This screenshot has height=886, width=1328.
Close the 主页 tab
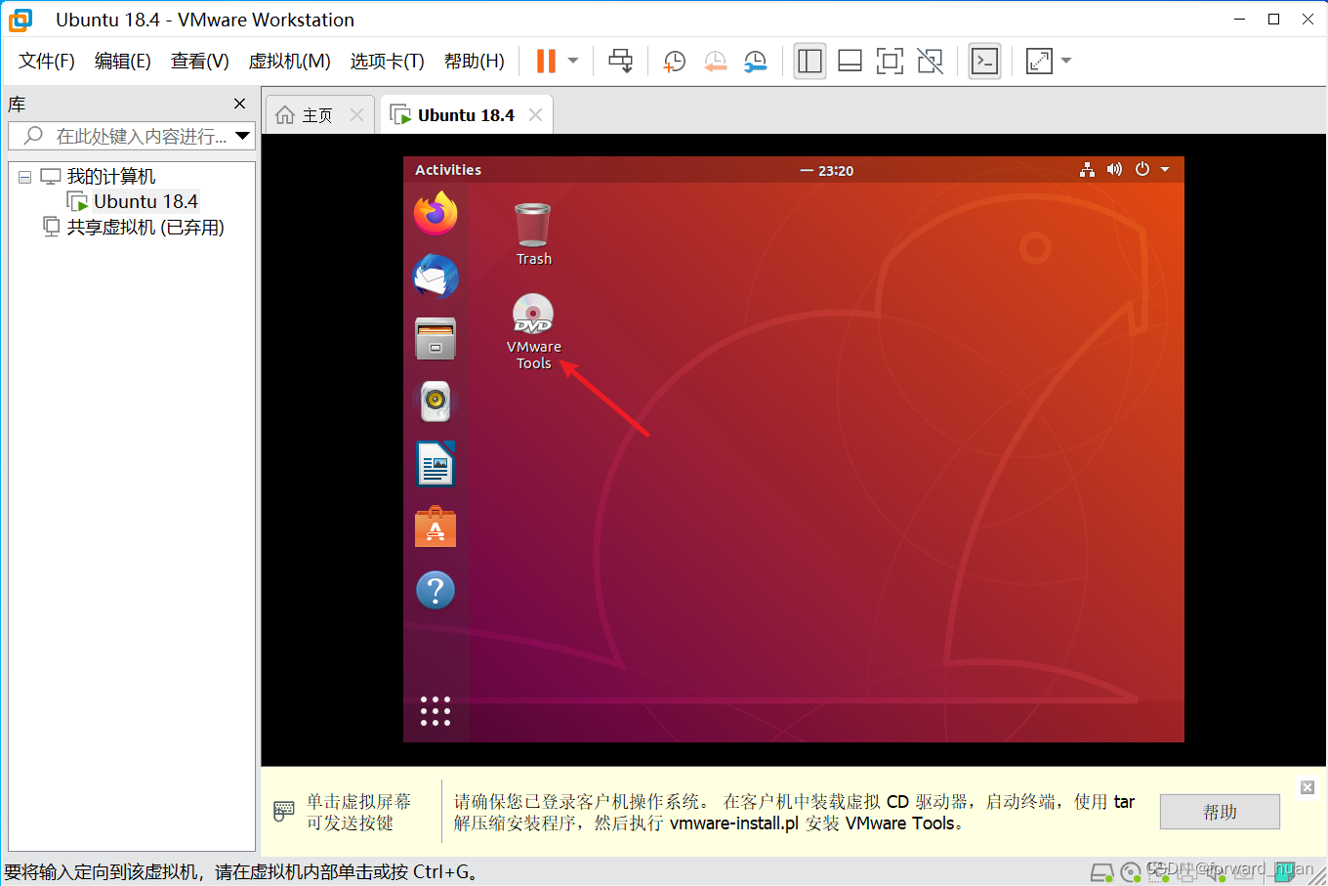click(x=356, y=115)
